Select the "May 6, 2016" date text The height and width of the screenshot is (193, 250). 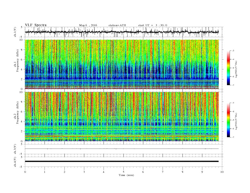(88, 25)
